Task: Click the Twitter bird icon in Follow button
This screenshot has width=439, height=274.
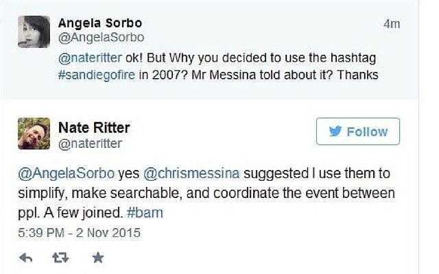Action: tap(335, 131)
